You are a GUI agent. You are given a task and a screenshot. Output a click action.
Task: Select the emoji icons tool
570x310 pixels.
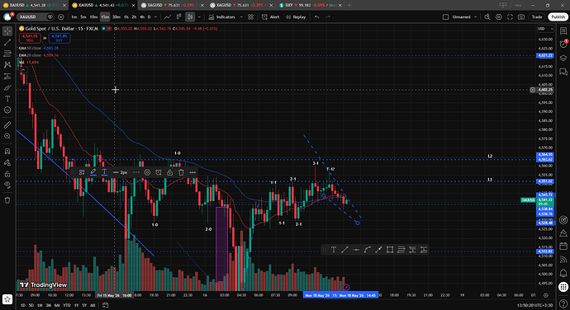point(7,110)
